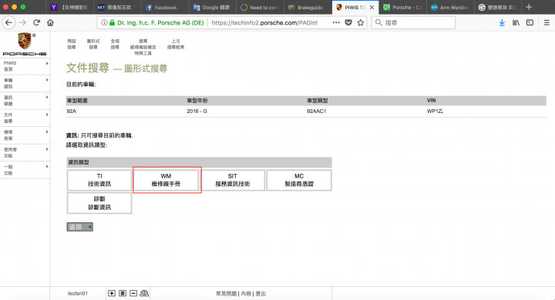Open the Library icon
This screenshot has width=555, height=300.
coord(516,22)
